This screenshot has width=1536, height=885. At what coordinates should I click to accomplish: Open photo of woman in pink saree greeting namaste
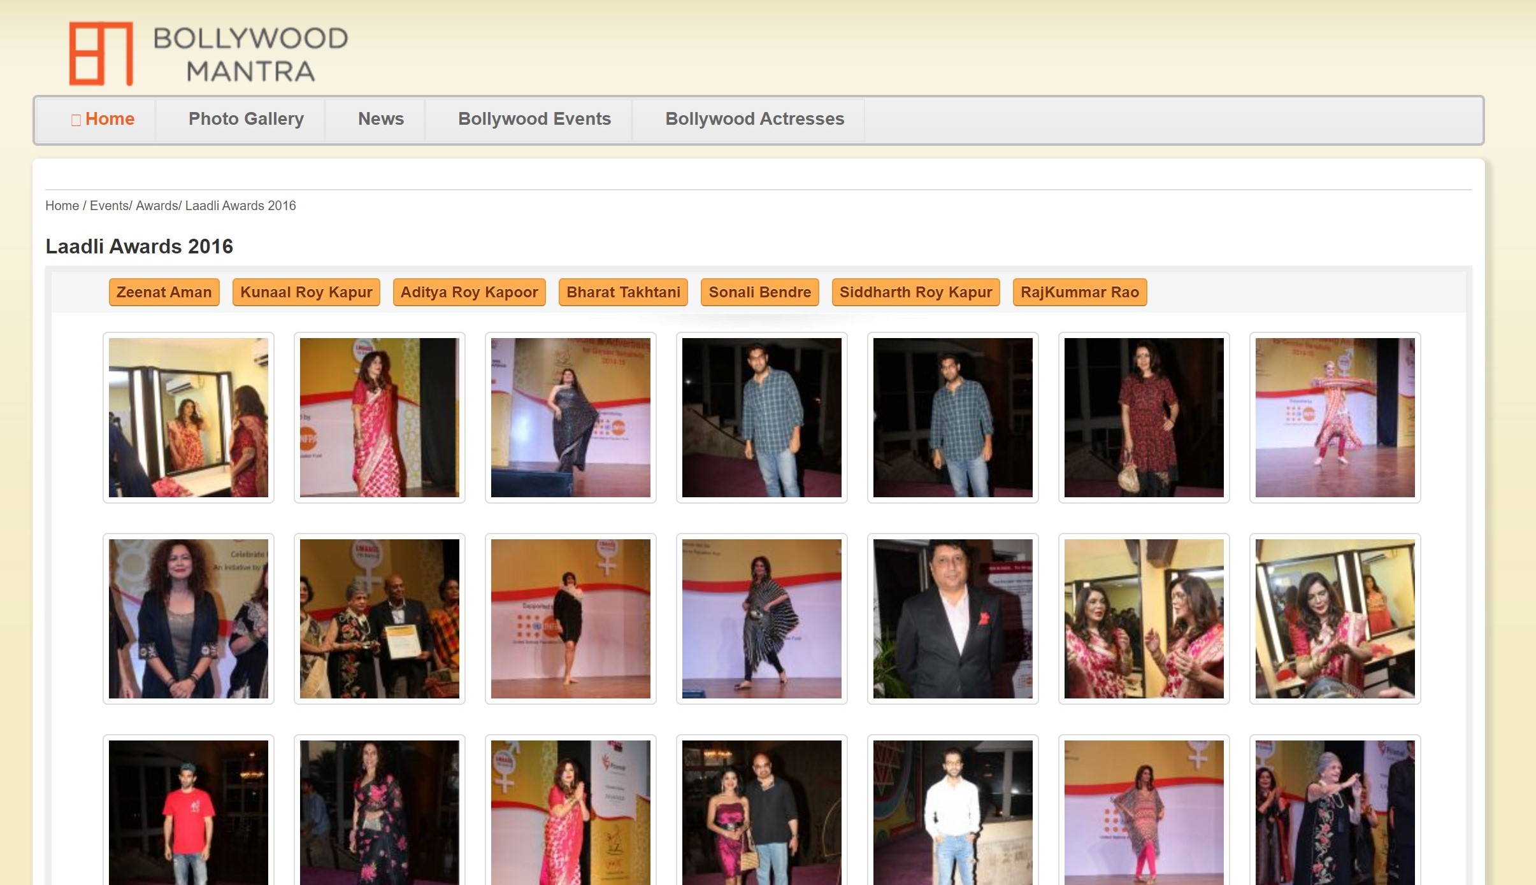click(571, 812)
